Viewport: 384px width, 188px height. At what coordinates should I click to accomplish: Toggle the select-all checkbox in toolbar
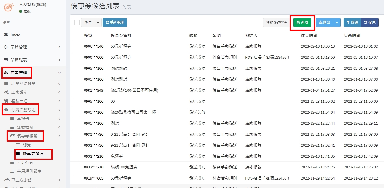click(77, 22)
